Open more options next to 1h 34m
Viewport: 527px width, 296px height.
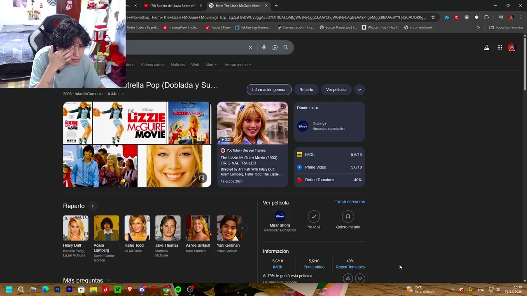click(x=123, y=94)
